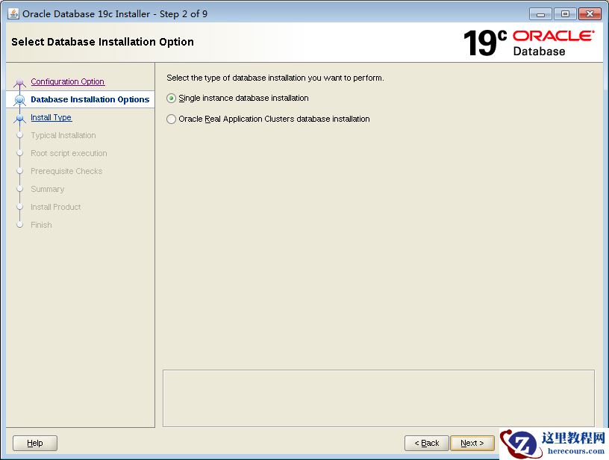Image resolution: width=609 pixels, height=460 pixels.
Task: Click the Typical Installation step
Action: coord(63,135)
